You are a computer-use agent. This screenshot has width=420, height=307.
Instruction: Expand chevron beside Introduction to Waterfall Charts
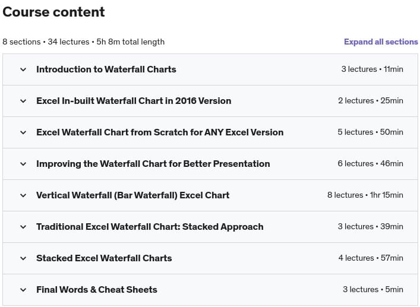tap(23, 69)
